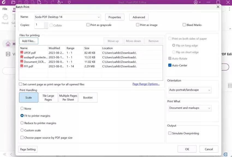Open the Print What dropdown
The height and width of the screenshot is (157, 232).
click(190, 108)
